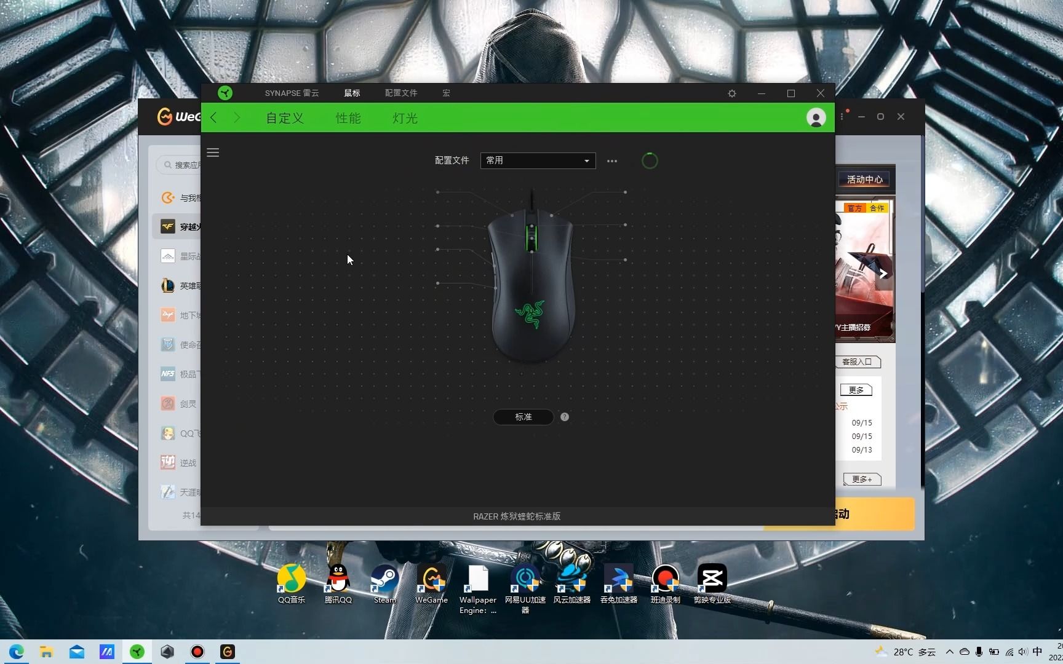Image resolution: width=1063 pixels, height=664 pixels.
Task: Click the recorder icon in taskbar
Action: click(197, 652)
